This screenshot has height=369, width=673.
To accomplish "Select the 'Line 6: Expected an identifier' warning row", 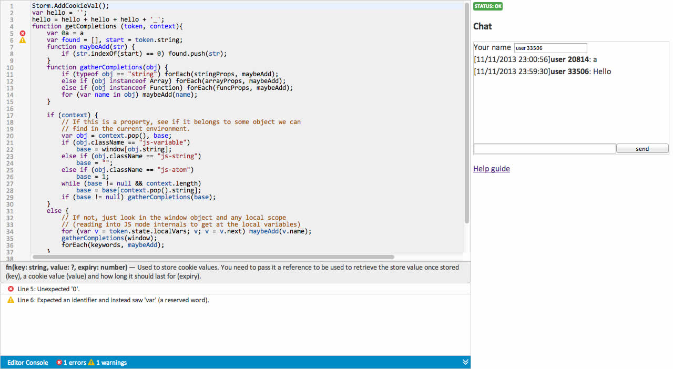I will 236,300.
